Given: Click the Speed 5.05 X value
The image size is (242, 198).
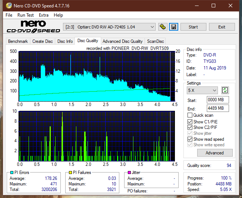Looking at the screenshot, I should [226, 190].
